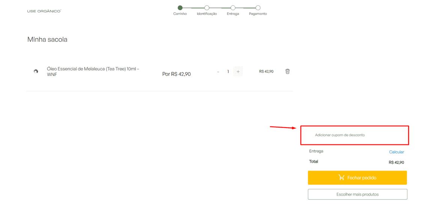Image resolution: width=430 pixels, height=205 pixels.
Task: Click the Use Orgânico logo
Action: pos(44,11)
